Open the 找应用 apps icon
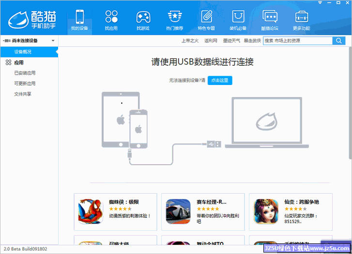 [111, 17]
